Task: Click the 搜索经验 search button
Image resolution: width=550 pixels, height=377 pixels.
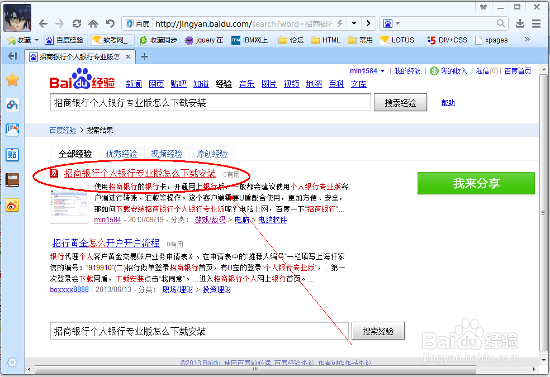Action: (x=400, y=102)
